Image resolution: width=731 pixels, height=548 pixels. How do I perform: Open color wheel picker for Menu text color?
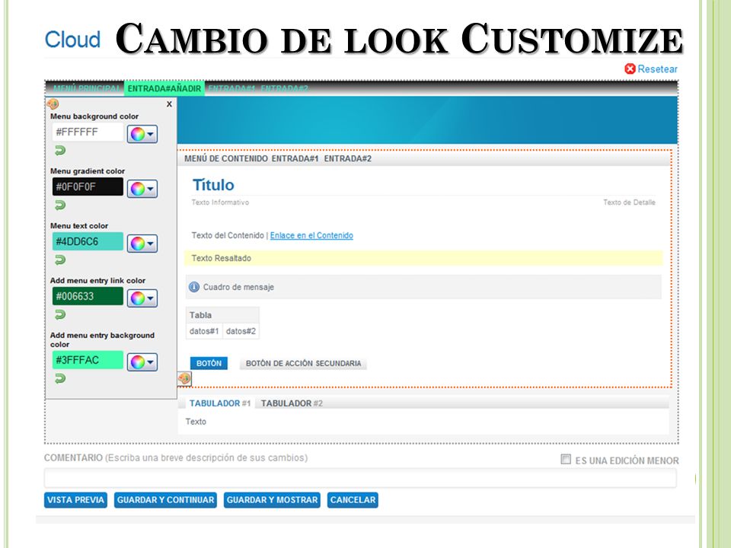(142, 244)
